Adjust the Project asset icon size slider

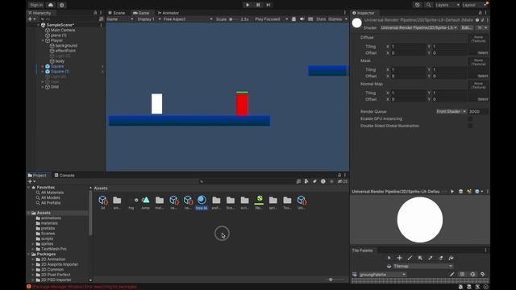coord(331,280)
